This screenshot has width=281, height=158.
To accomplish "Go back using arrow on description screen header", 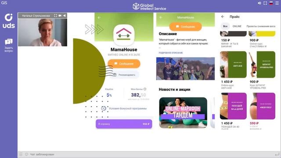I will pos(161,18).
